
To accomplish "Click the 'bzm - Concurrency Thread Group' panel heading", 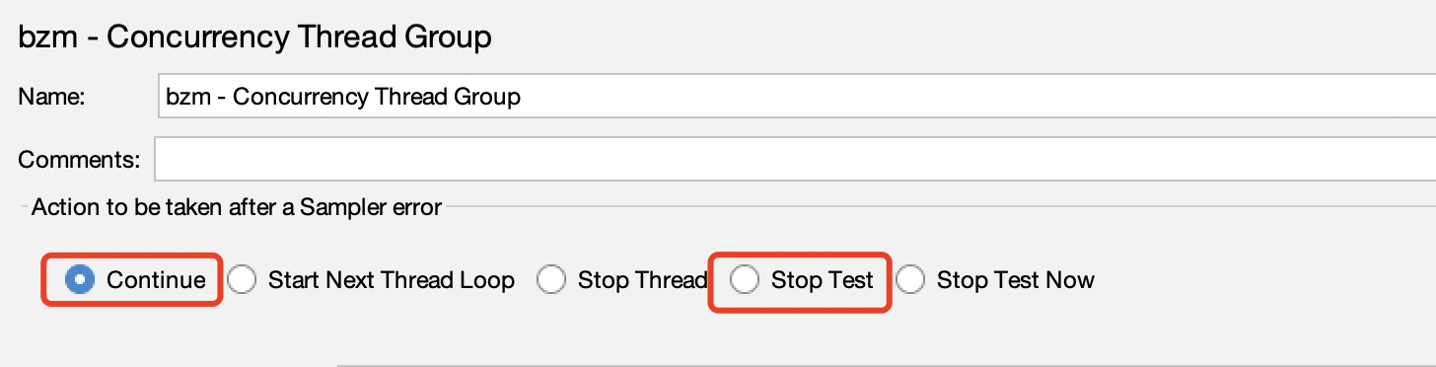I will point(254,37).
